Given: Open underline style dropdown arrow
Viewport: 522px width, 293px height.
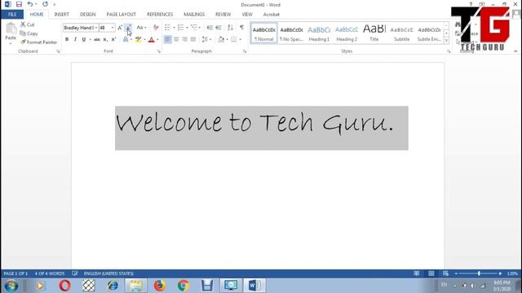Looking at the screenshot, I should point(91,40).
